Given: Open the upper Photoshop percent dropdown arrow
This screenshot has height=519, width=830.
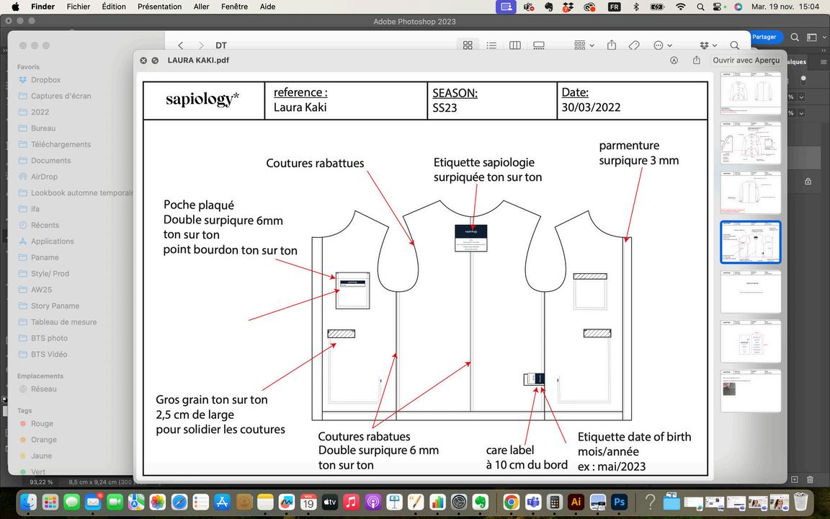Looking at the screenshot, I should coord(801,97).
